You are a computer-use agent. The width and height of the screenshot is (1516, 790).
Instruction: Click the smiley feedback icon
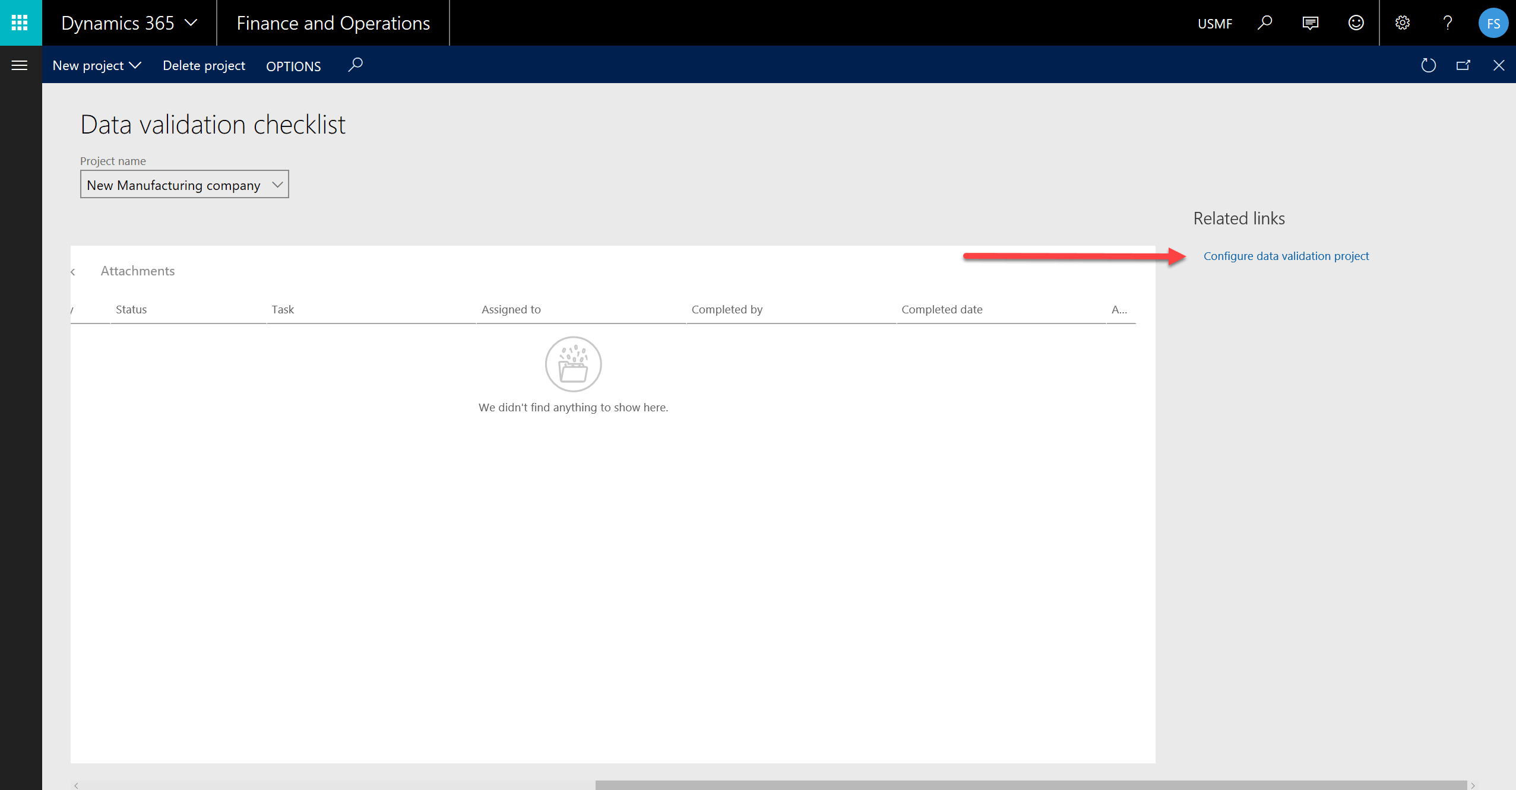tap(1356, 23)
